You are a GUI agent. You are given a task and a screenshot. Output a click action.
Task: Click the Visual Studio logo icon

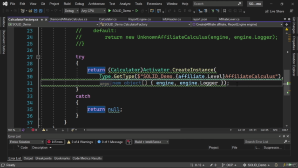pos(5,4)
